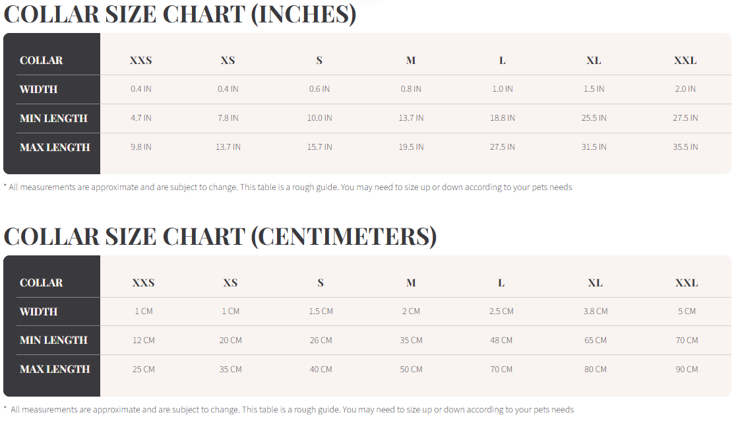Click the 3.8 CM width cell
This screenshot has height=425, width=736.
(596, 311)
